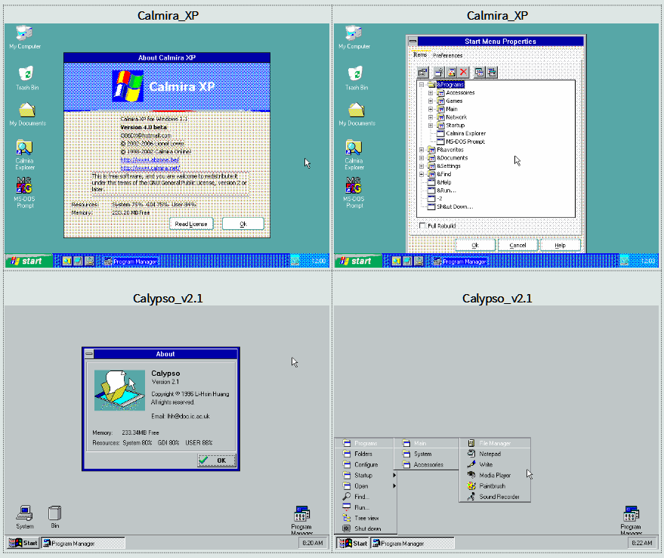This screenshot has height=558, width=664.
Task: Click the red X delete icon in Start Menu Properties
Action: [464, 73]
